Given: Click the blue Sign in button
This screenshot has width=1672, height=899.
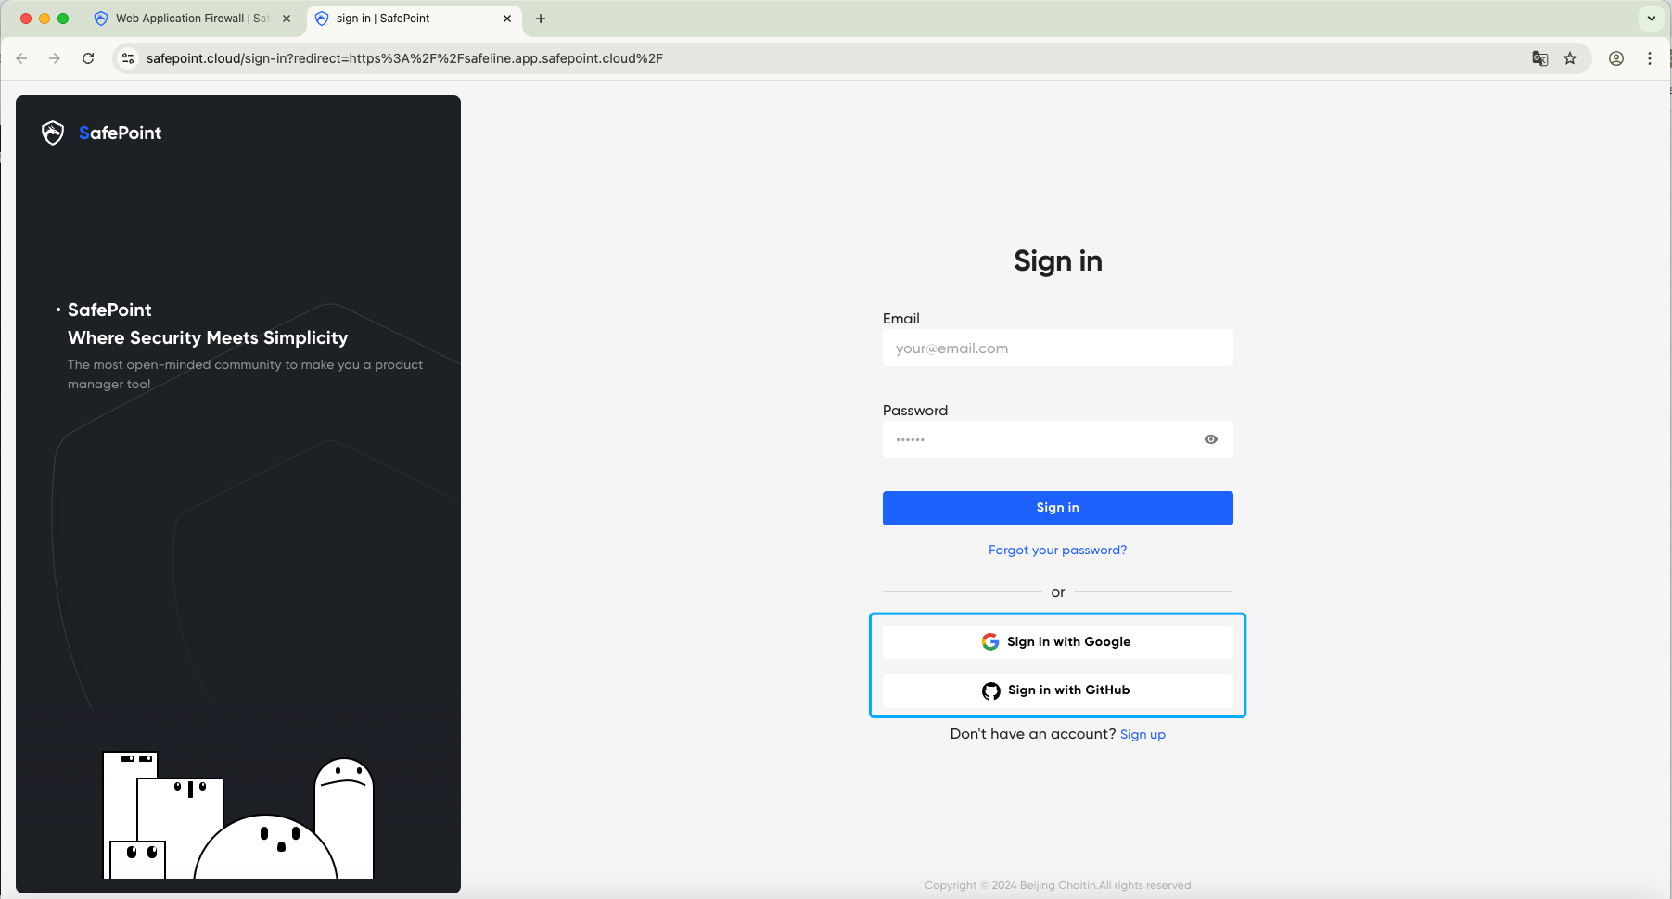Looking at the screenshot, I should 1058,508.
